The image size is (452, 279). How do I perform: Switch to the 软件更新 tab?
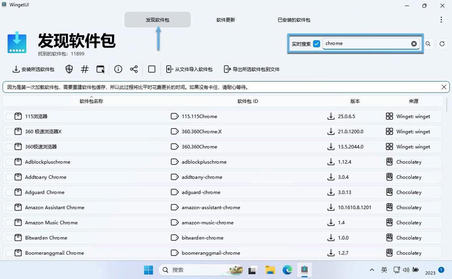(x=226, y=20)
